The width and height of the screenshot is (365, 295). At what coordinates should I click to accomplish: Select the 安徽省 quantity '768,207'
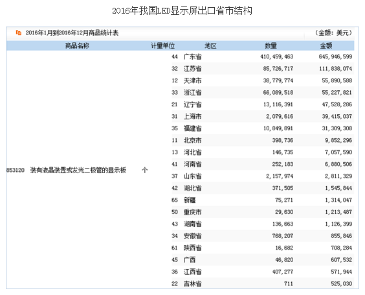tap(283, 236)
